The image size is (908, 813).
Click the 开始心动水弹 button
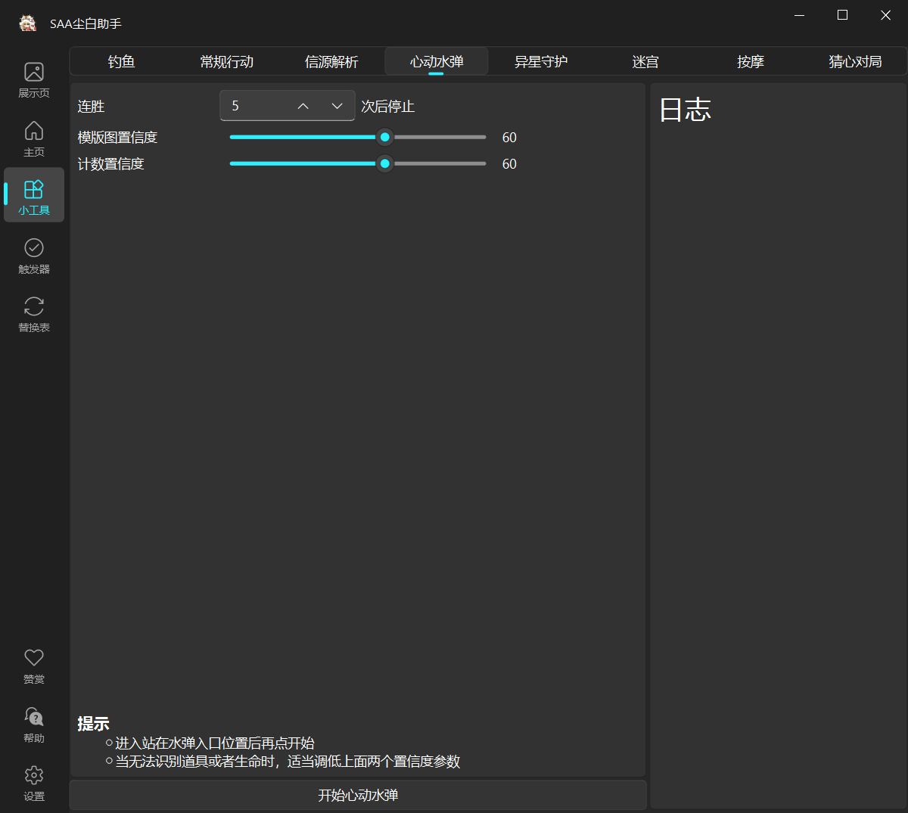point(358,796)
